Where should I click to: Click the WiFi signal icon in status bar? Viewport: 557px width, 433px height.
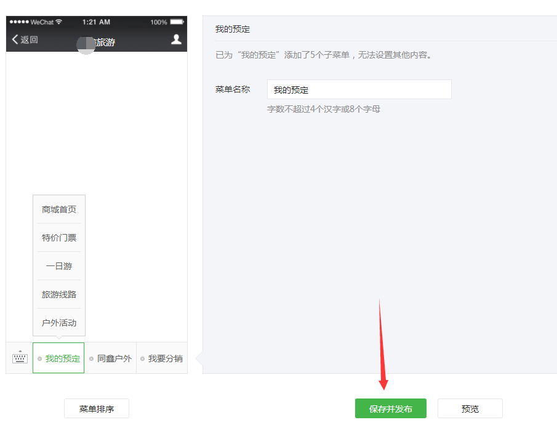pos(59,22)
